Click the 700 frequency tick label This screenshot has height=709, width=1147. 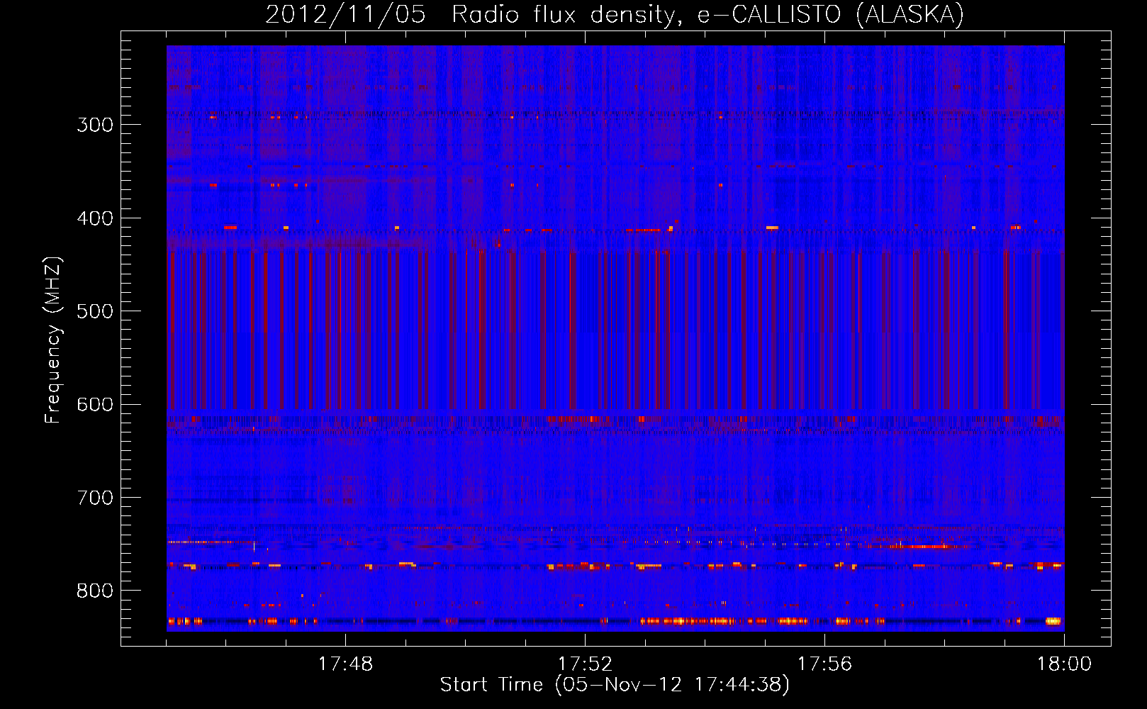tap(95, 498)
